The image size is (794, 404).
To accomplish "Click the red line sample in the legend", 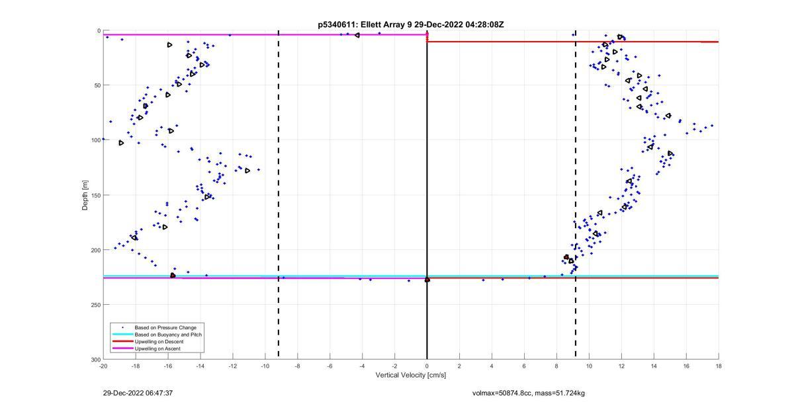I will point(122,342).
